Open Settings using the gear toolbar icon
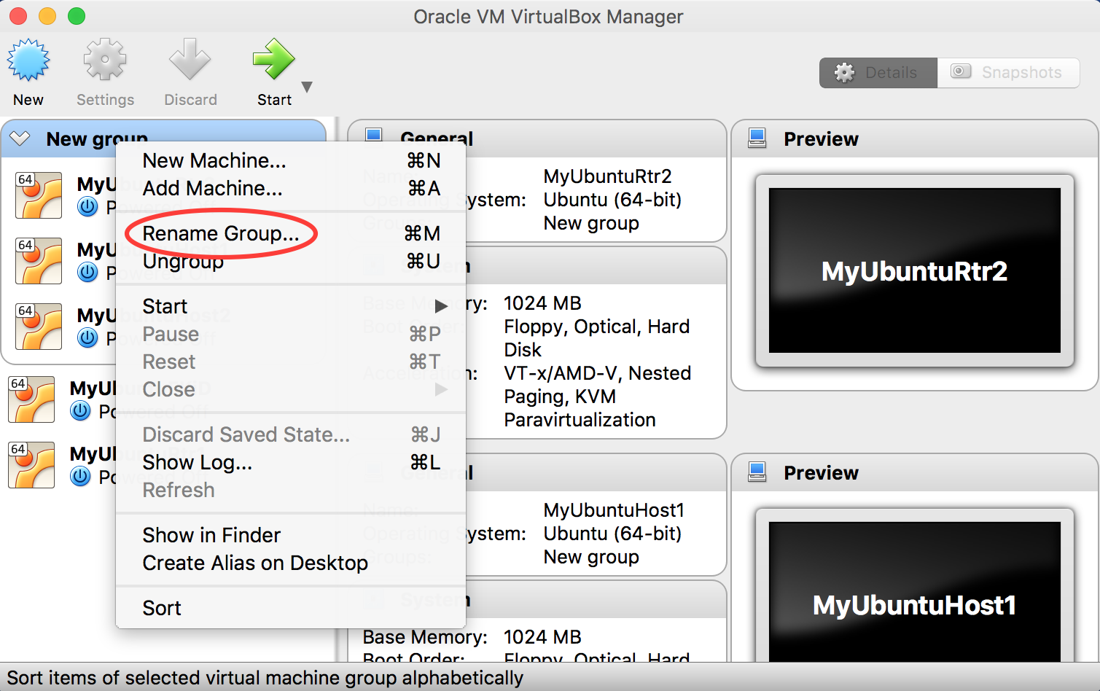This screenshot has width=1100, height=691. click(x=105, y=60)
